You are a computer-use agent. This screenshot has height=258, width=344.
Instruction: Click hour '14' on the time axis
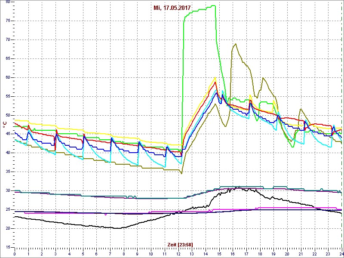point(206,254)
